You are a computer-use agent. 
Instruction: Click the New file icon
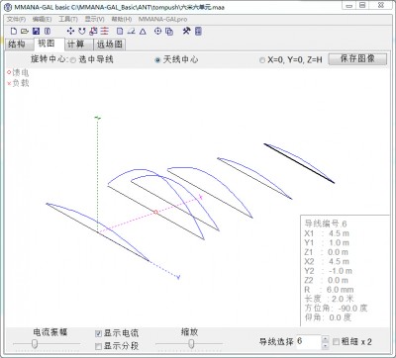click(14, 32)
